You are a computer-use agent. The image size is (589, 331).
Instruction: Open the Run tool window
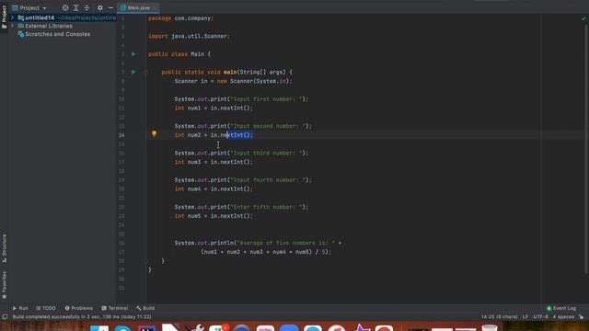pos(20,308)
